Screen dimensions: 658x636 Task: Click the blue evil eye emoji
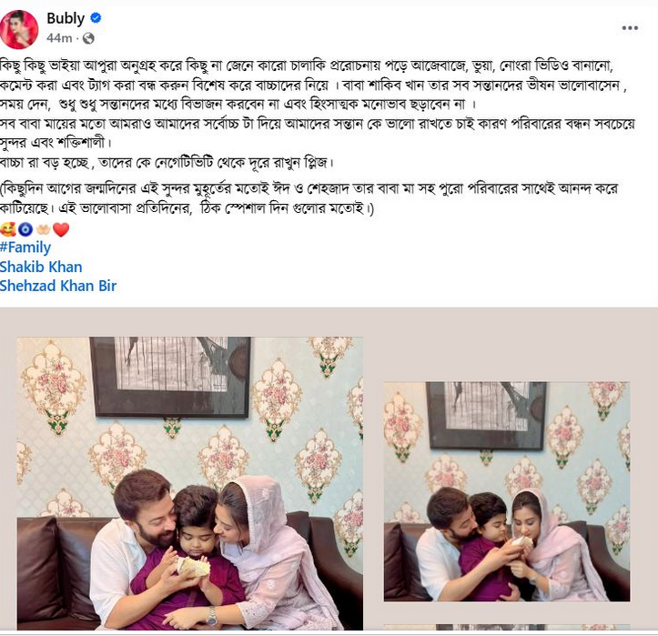[x=25, y=229]
